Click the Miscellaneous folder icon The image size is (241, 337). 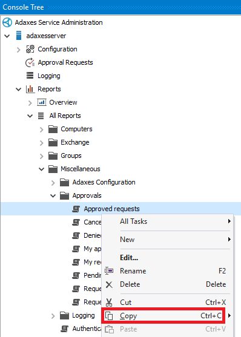53,169
